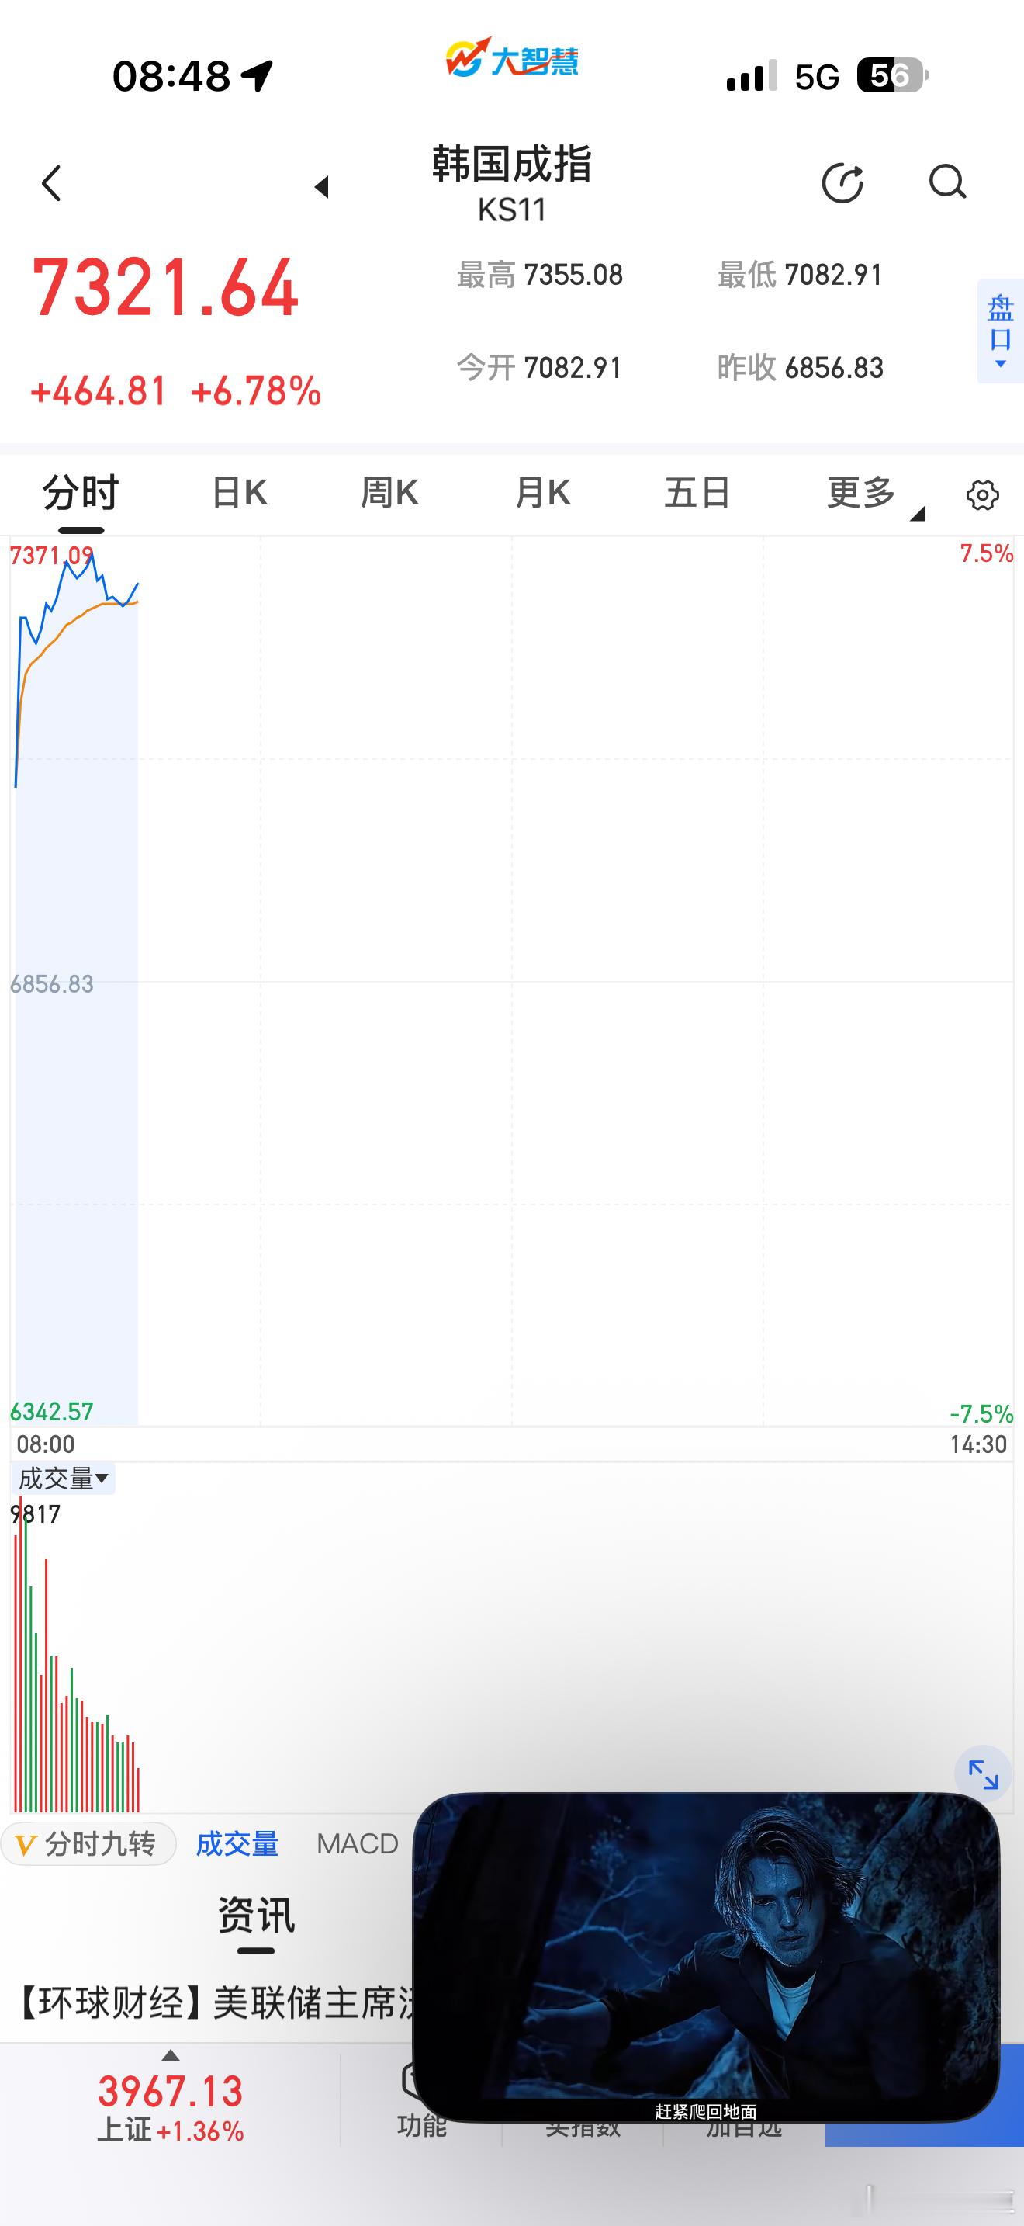This screenshot has height=2226, width=1024.
Task: Go to previous index with left triangle
Action: (322, 185)
